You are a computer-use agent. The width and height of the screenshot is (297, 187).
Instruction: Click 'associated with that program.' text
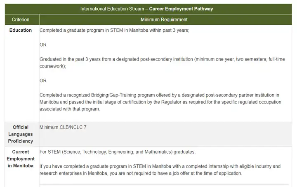pyautogui.click(x=70, y=109)
